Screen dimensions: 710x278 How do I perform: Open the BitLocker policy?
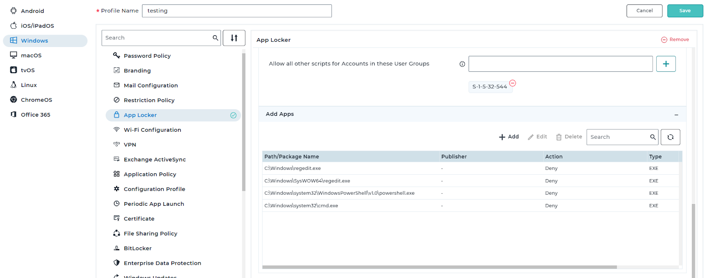click(138, 248)
